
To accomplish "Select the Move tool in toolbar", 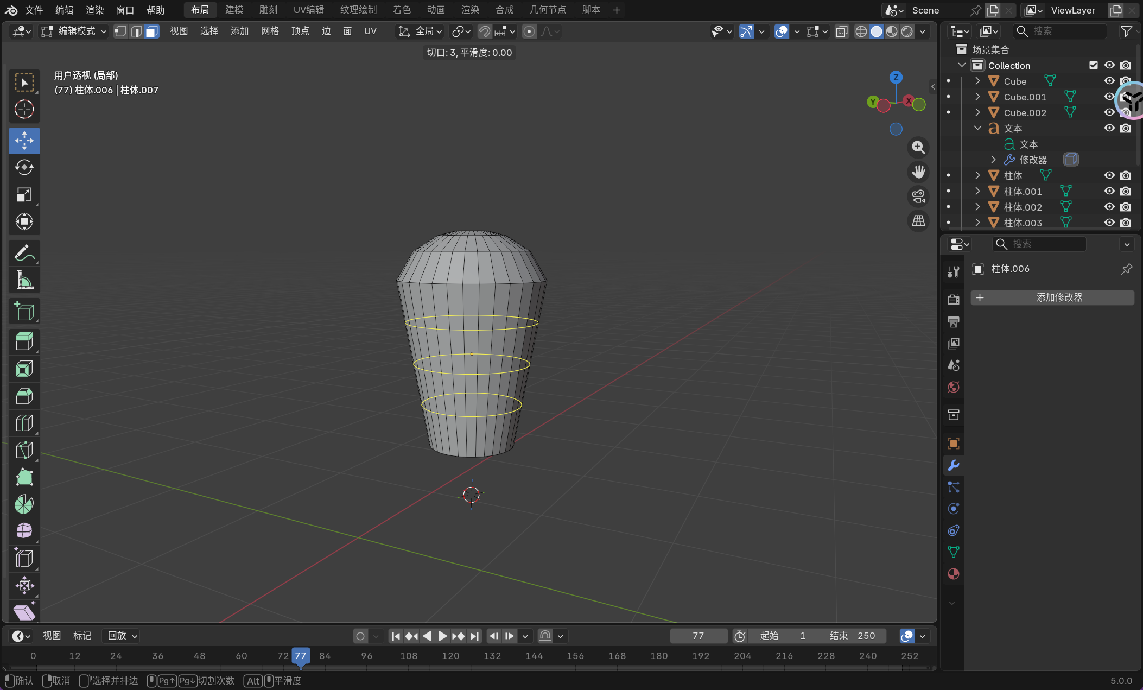I will 24,141.
